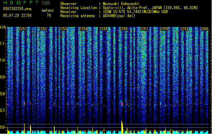Click the ICOM IC-575 receiver text
Viewport: 212px width, 134px height.
135,12
